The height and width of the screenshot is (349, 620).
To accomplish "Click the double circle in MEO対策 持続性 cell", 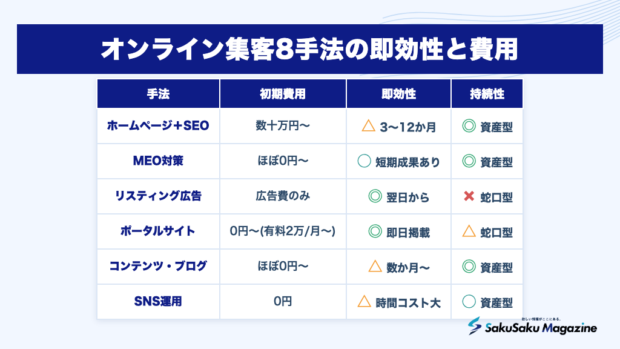I will point(469,161).
